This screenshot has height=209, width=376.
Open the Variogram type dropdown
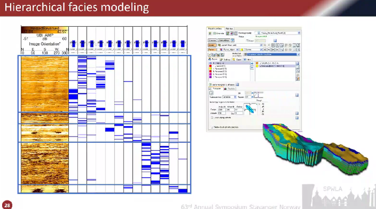[229, 97]
